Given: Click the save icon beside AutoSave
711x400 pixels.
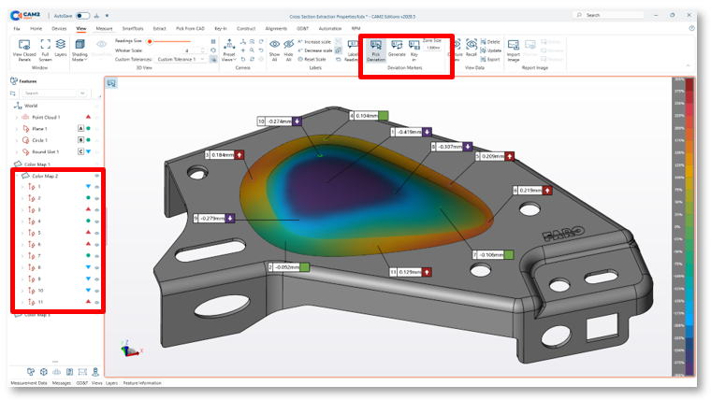Looking at the screenshot, I should click(96, 16).
